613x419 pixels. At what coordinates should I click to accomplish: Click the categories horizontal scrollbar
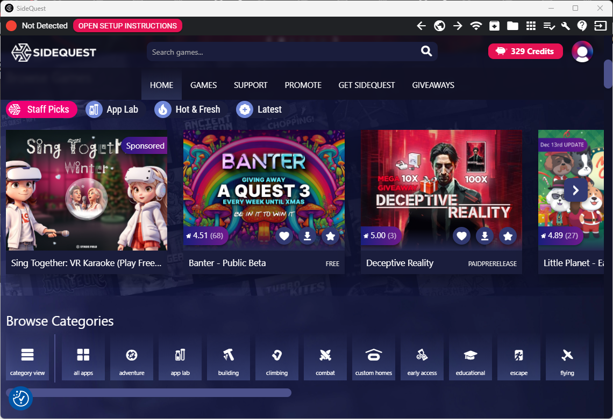pos(148,393)
